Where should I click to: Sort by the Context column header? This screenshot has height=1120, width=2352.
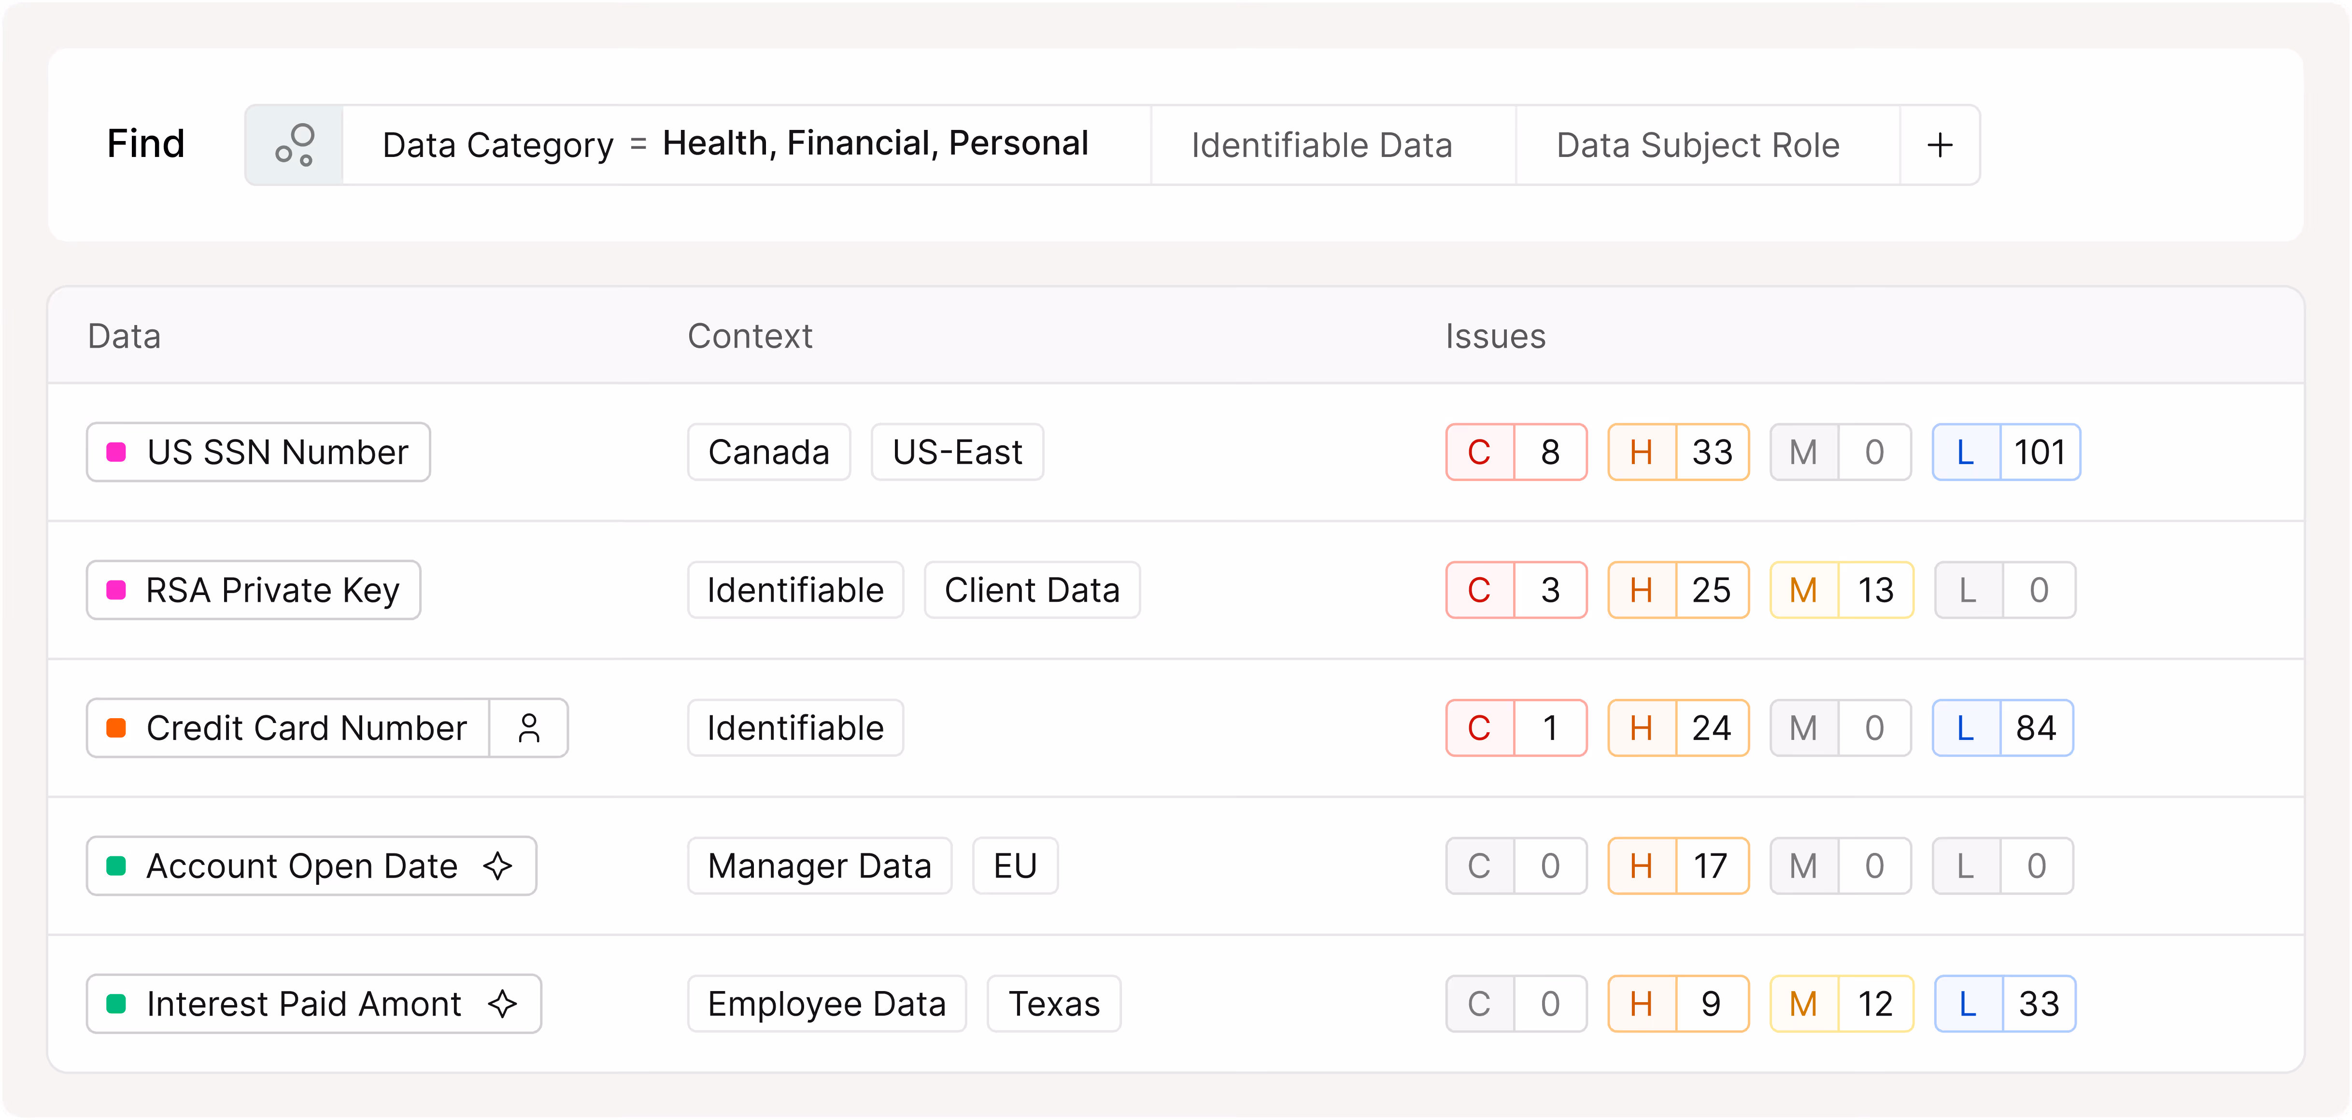click(x=749, y=336)
